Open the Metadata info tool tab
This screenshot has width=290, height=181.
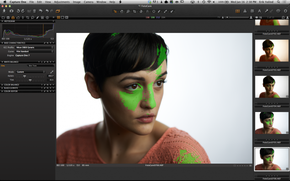coord(48,17)
